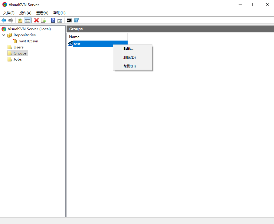This screenshot has height=224, width=274.
Task: Select the wwt105svn repository
Action: click(28, 41)
